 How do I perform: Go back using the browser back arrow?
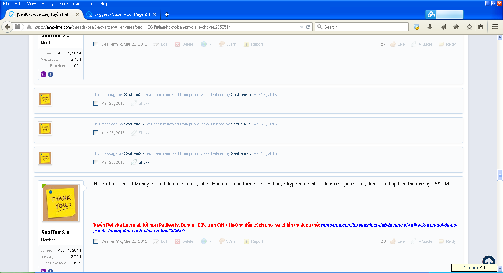7,27
